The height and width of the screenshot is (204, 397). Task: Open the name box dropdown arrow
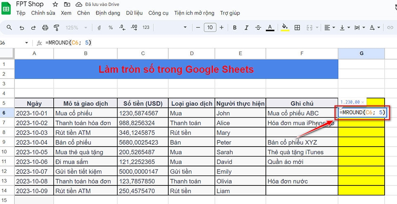pos(26,43)
